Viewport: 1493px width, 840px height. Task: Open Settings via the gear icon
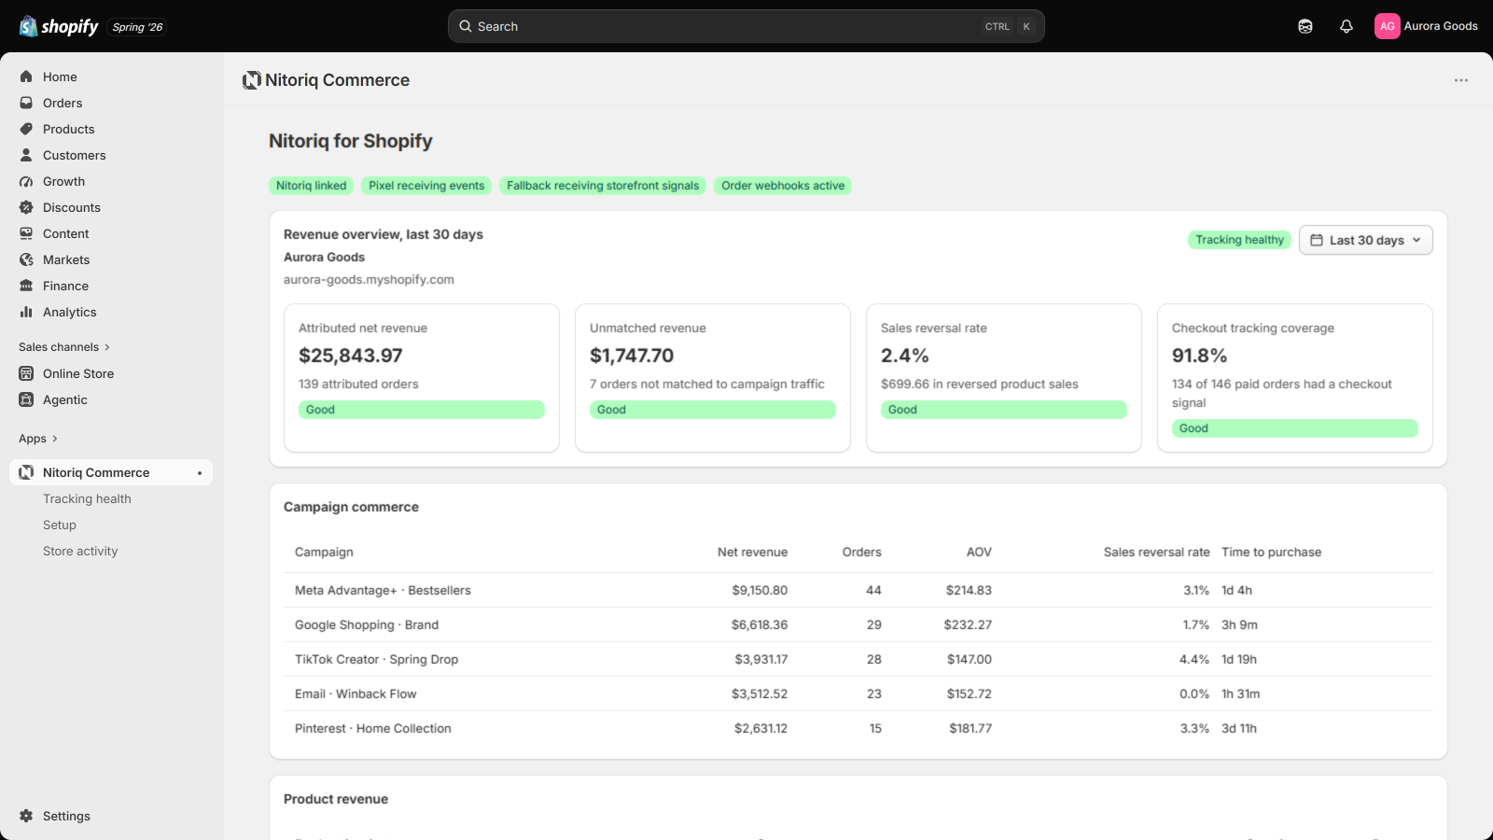26,816
